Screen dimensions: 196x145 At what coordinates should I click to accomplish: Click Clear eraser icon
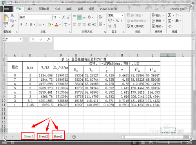[170, 26]
